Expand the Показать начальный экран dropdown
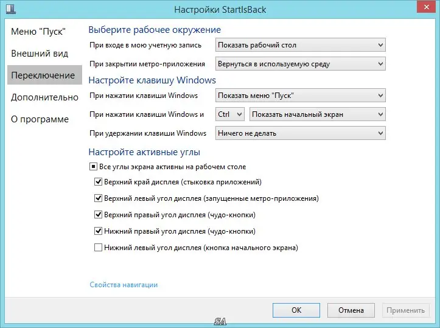This screenshot has height=328, width=440. click(x=318, y=114)
